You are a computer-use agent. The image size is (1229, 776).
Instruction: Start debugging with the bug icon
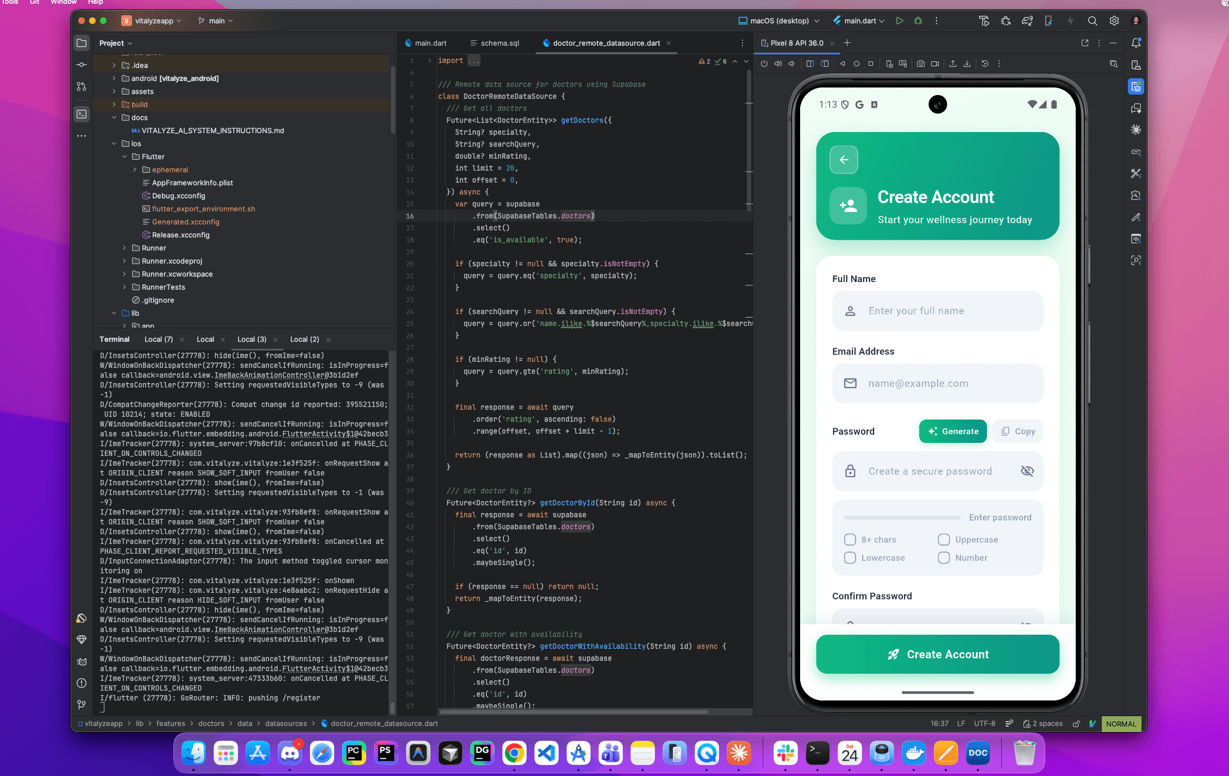918,21
